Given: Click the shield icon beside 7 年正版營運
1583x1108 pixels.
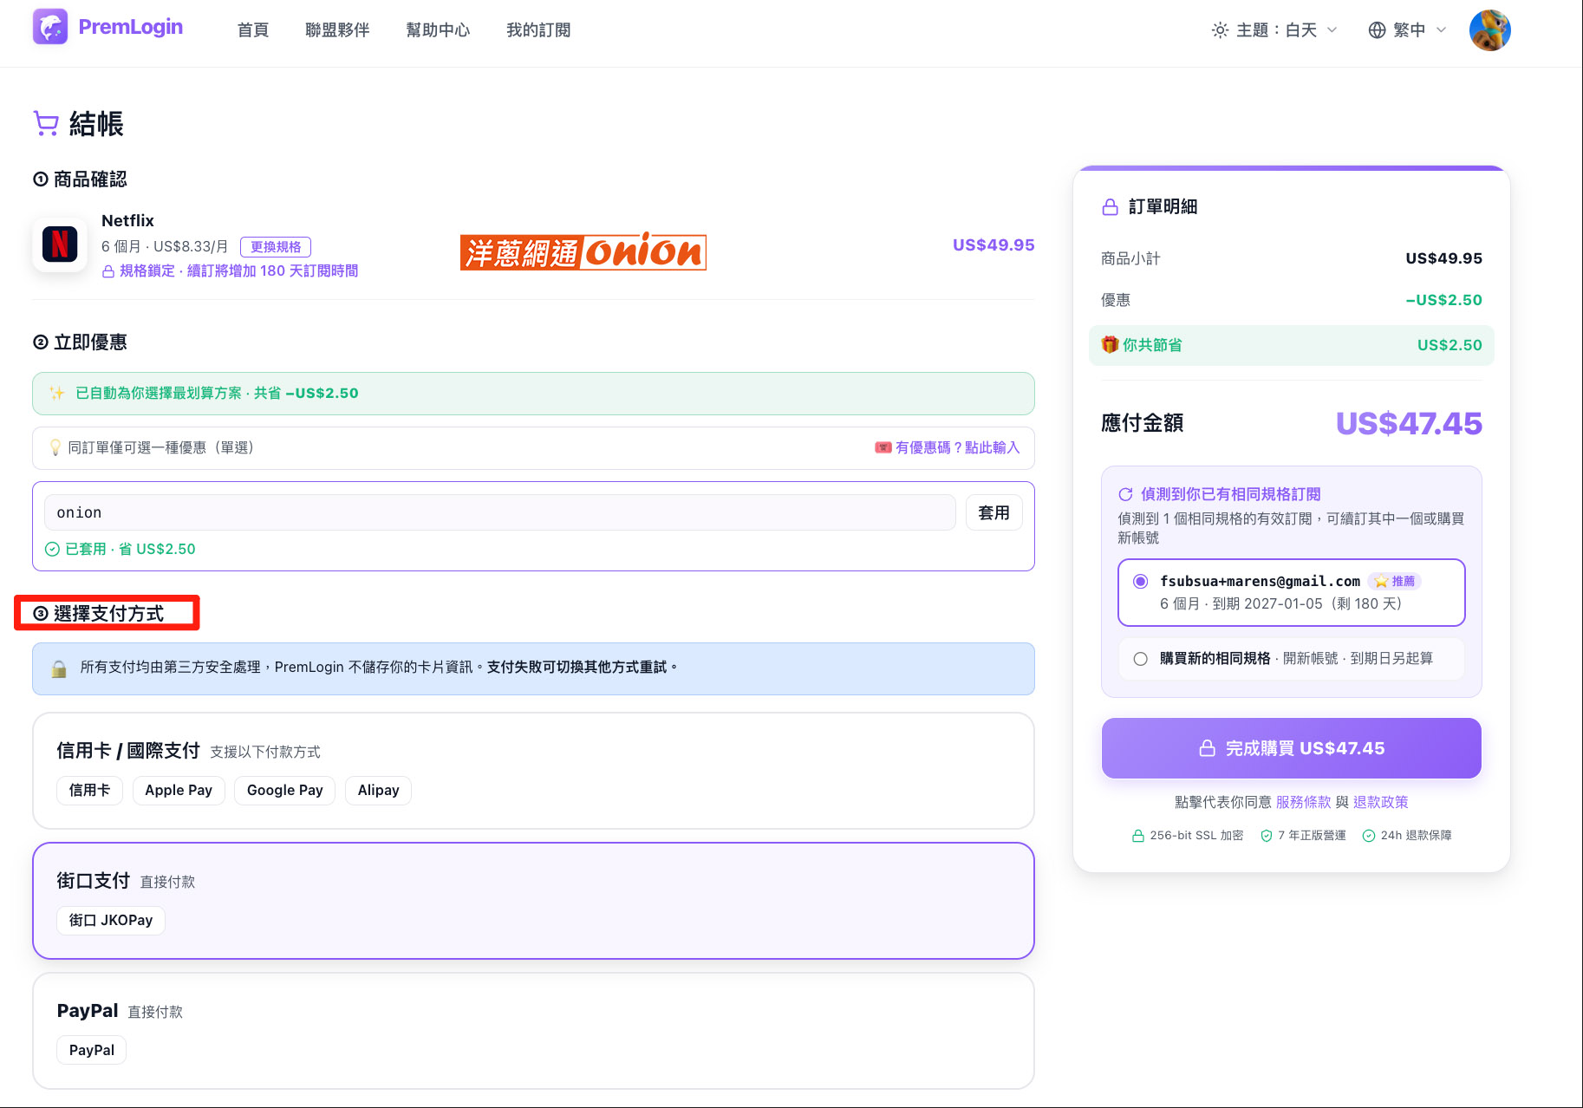Looking at the screenshot, I should pos(1267,836).
